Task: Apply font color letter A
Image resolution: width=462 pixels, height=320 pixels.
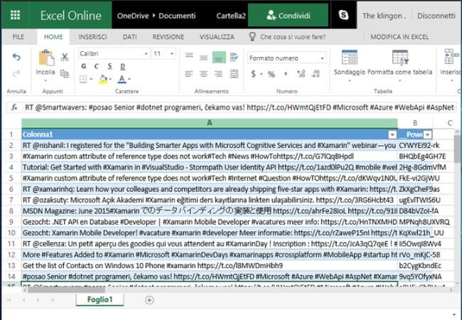Action: 122,79
